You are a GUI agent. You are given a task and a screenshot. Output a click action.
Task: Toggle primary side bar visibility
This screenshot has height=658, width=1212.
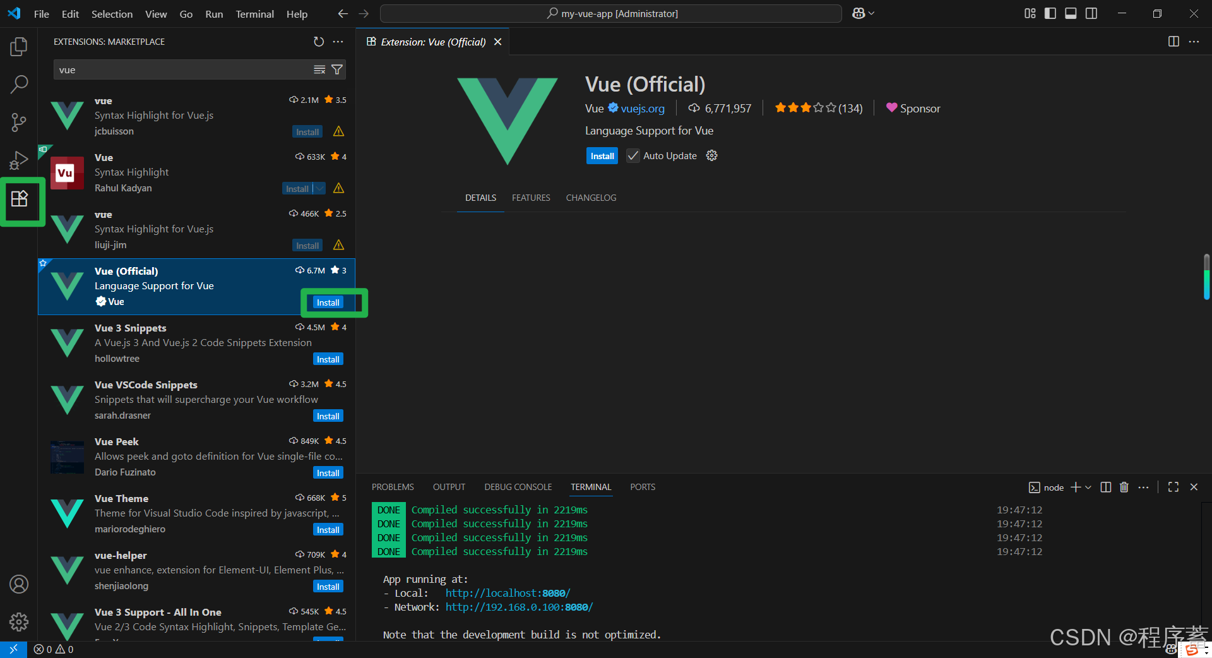pyautogui.click(x=1050, y=13)
